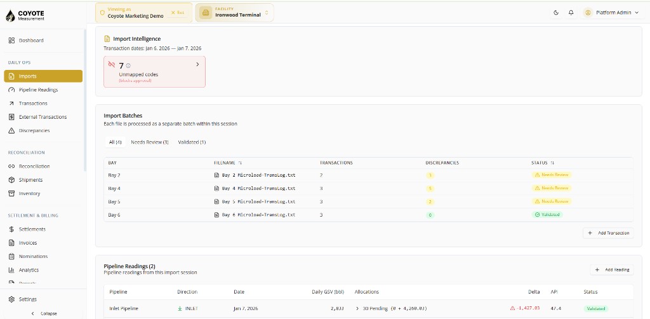
Task: Open notifications bell
Action: click(571, 13)
